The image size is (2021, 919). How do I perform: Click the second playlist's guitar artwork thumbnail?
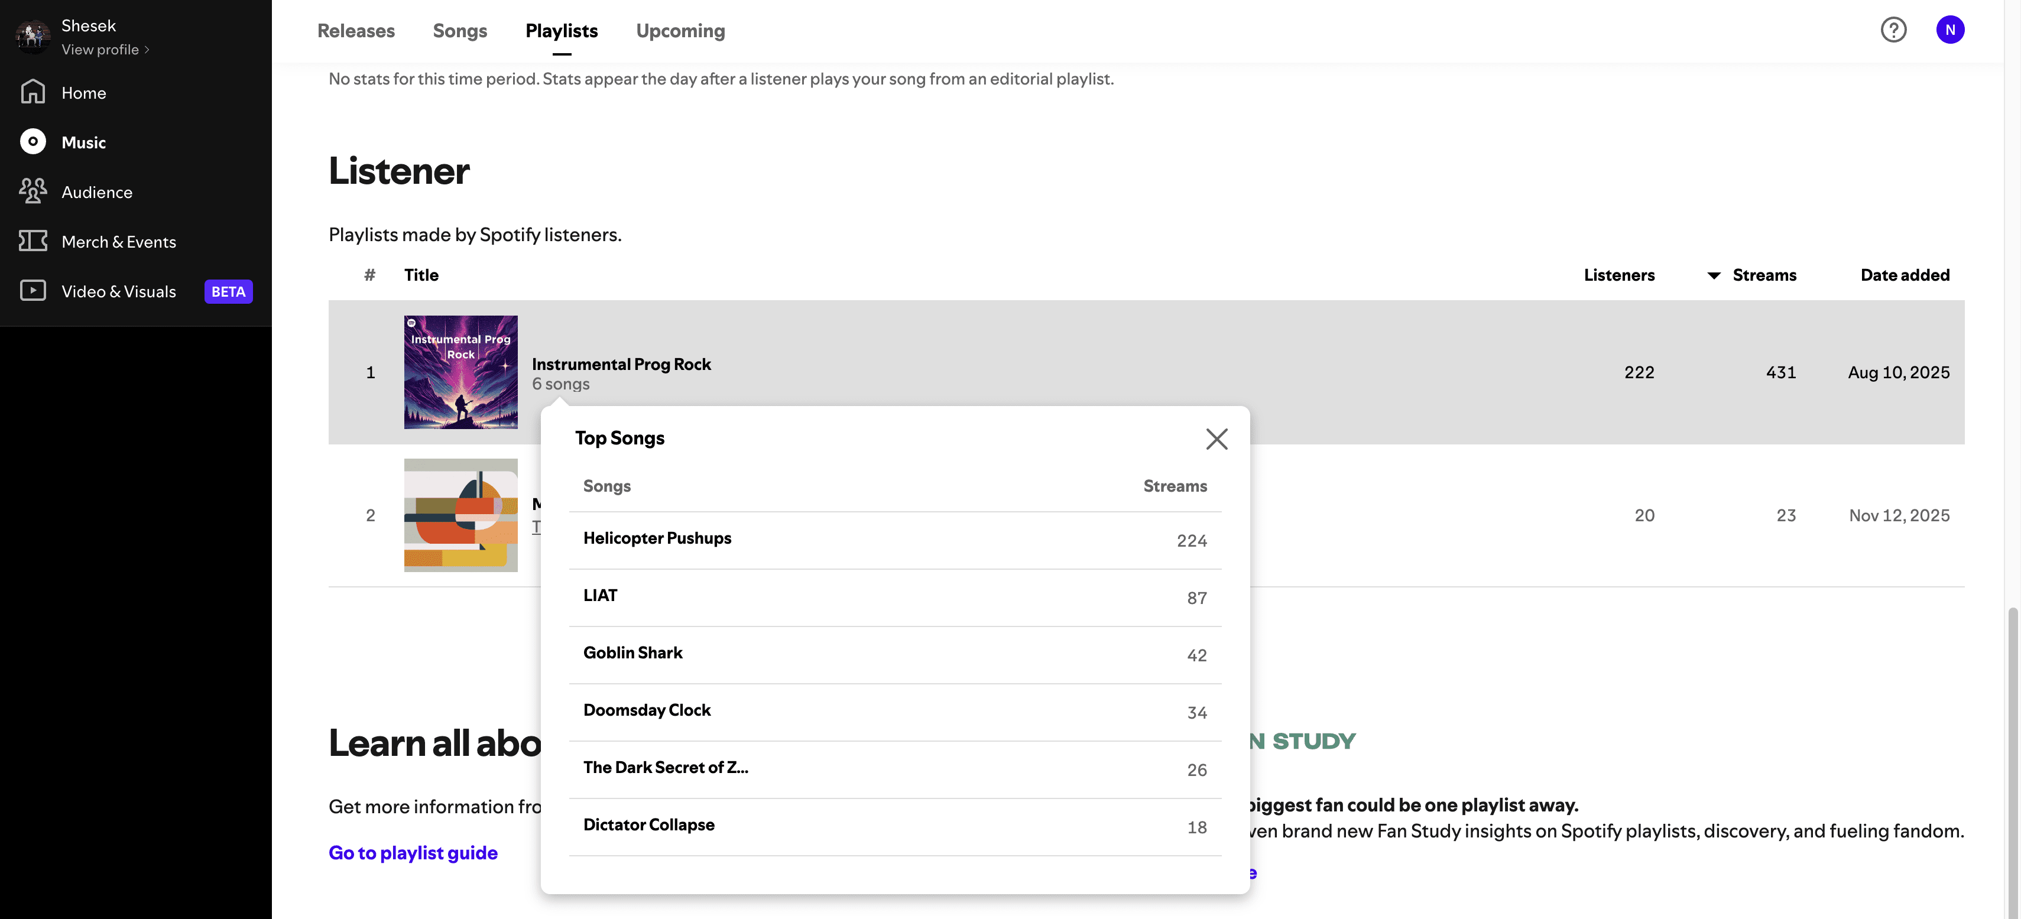coord(460,515)
